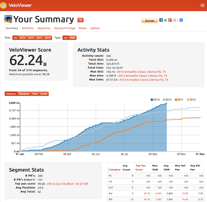207x202 pixels.
Task: Filter Year to 2013
Action: click(x=22, y=38)
